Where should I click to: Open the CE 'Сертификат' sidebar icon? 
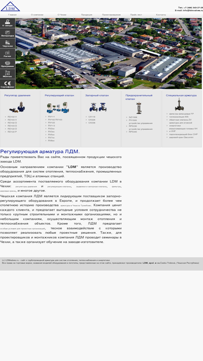coord(8,84)
